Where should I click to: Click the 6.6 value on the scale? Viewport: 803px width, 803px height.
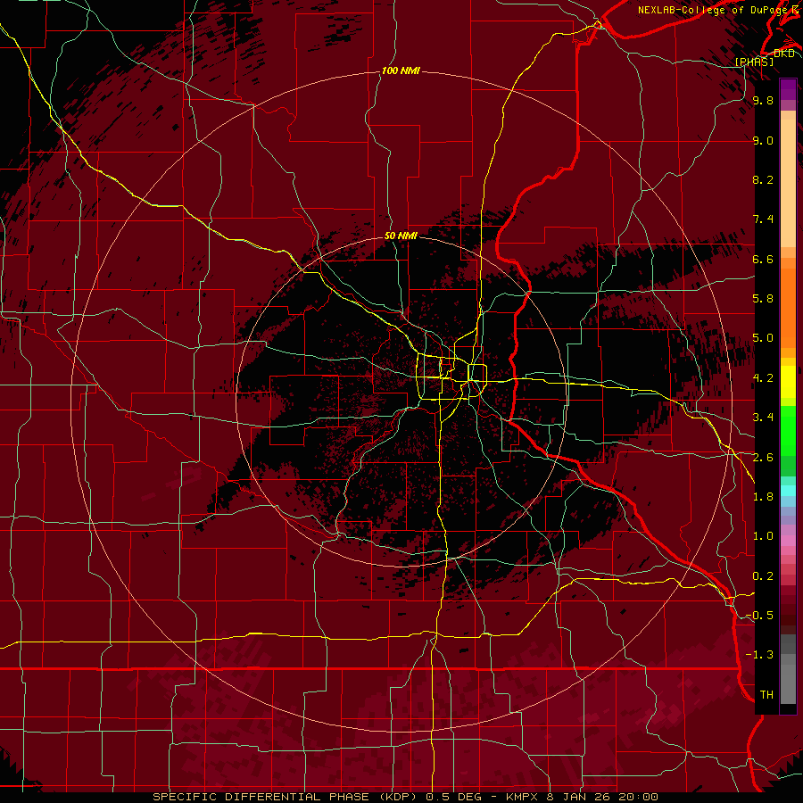click(763, 259)
